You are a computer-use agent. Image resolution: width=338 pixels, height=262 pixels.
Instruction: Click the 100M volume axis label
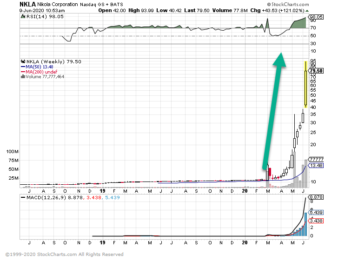coord(13,152)
